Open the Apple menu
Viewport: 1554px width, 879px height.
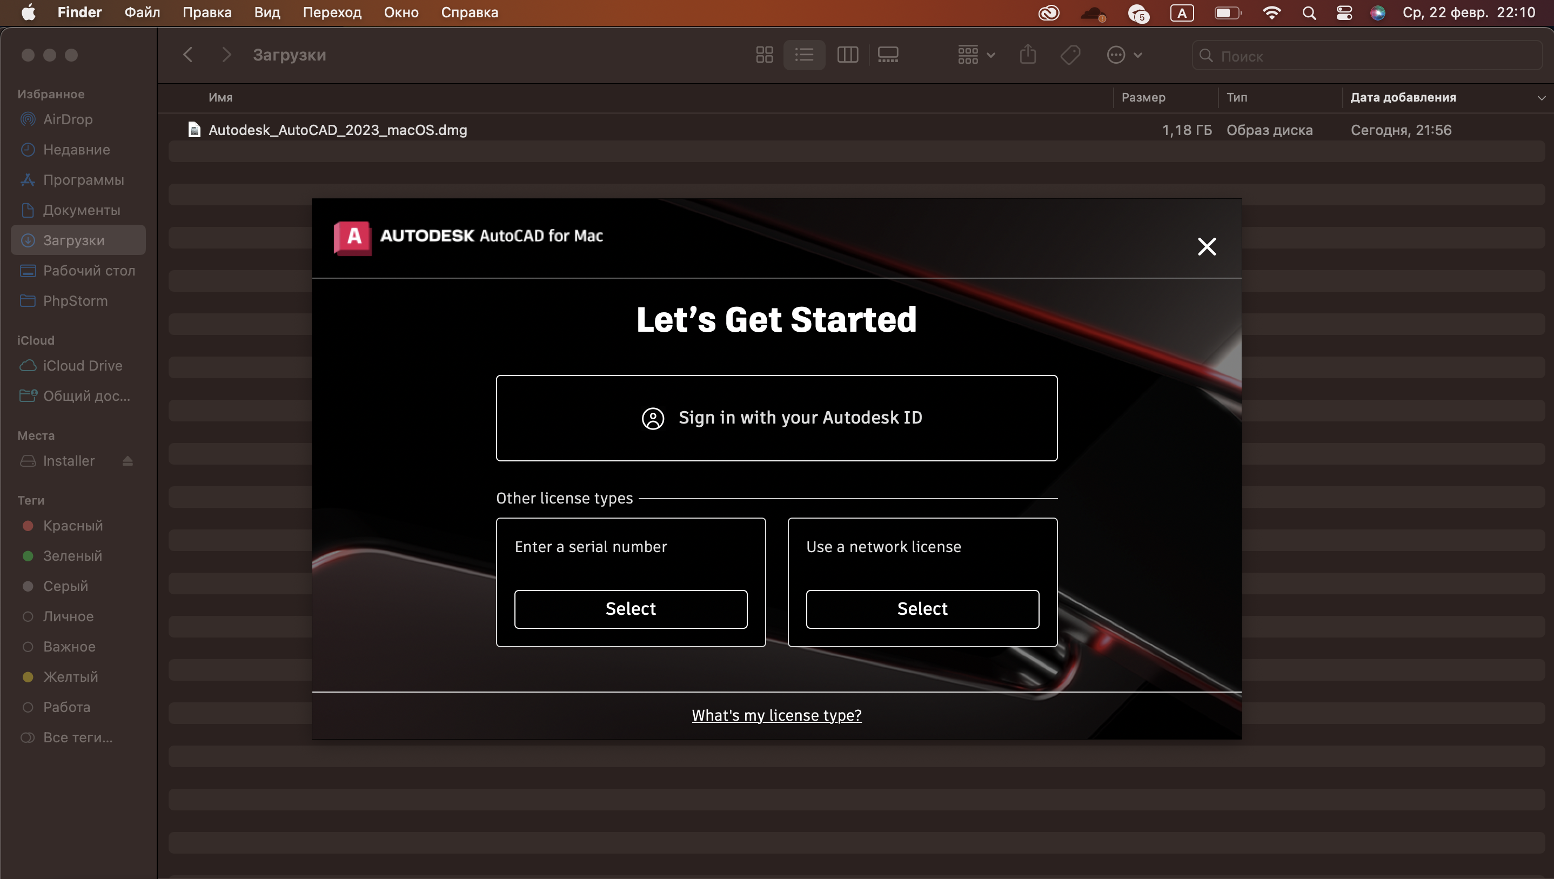(28, 12)
